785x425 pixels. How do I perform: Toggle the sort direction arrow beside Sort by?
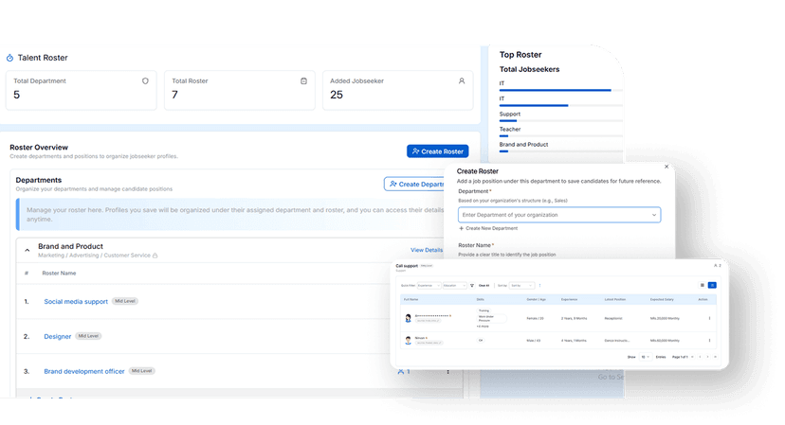(539, 286)
